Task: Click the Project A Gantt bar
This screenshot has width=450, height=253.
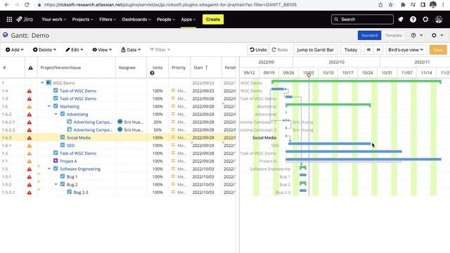Action: coord(364,160)
